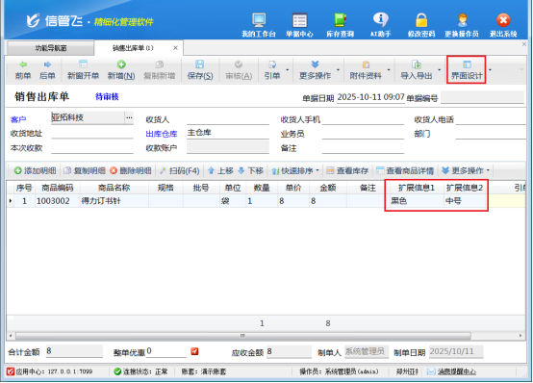Switch to 功能导航窗 tab
The height and width of the screenshot is (383, 533).
(x=50, y=48)
